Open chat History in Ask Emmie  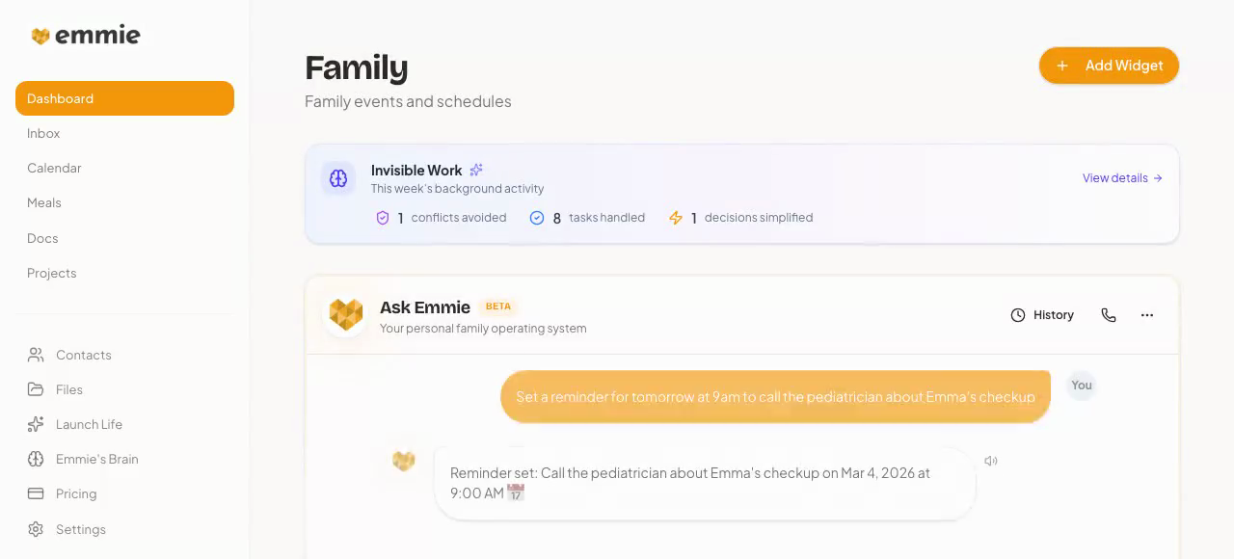(x=1042, y=315)
